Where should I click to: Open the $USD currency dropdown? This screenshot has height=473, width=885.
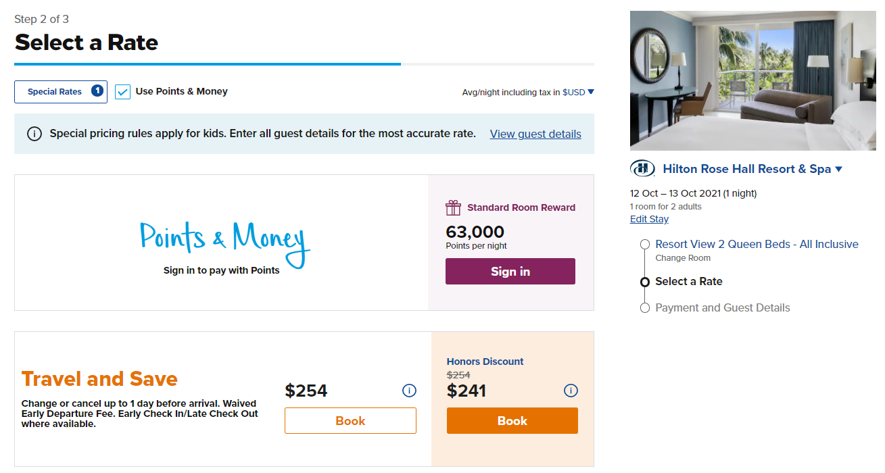[x=588, y=92]
